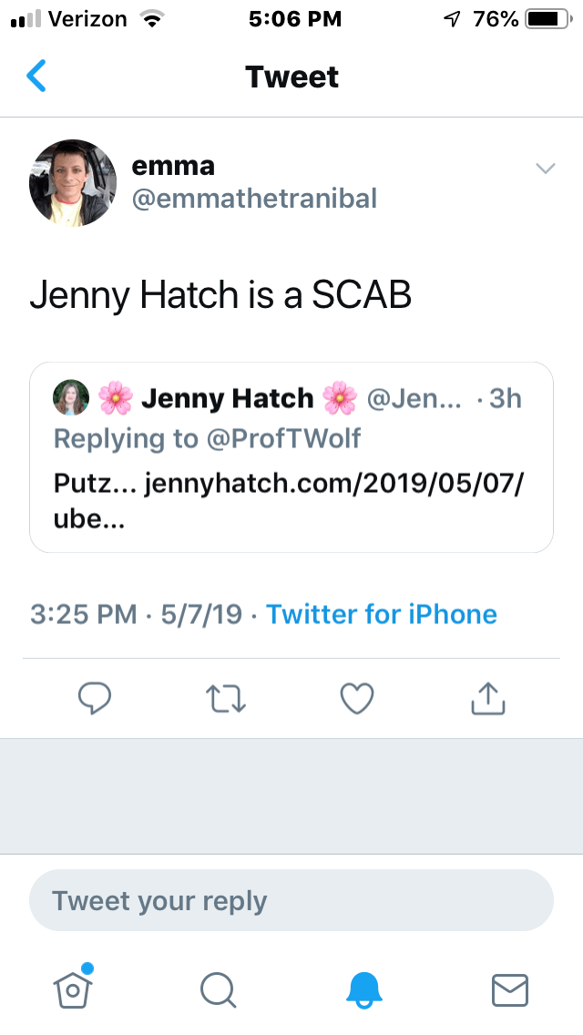Like the tweet with heart icon
Screen dimensions: 583x1035
(357, 698)
